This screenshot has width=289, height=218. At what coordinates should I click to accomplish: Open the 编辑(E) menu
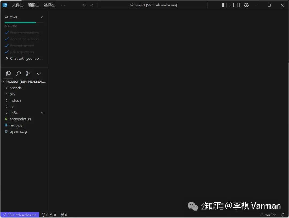pyautogui.click(x=33, y=5)
